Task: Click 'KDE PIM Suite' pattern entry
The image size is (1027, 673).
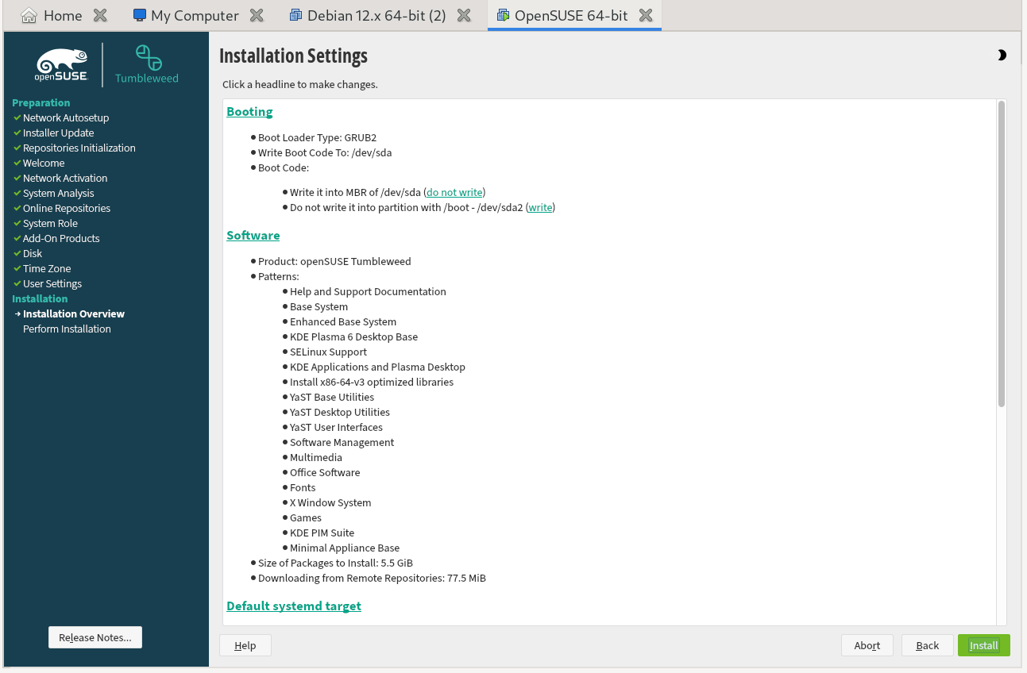Action: [322, 533]
